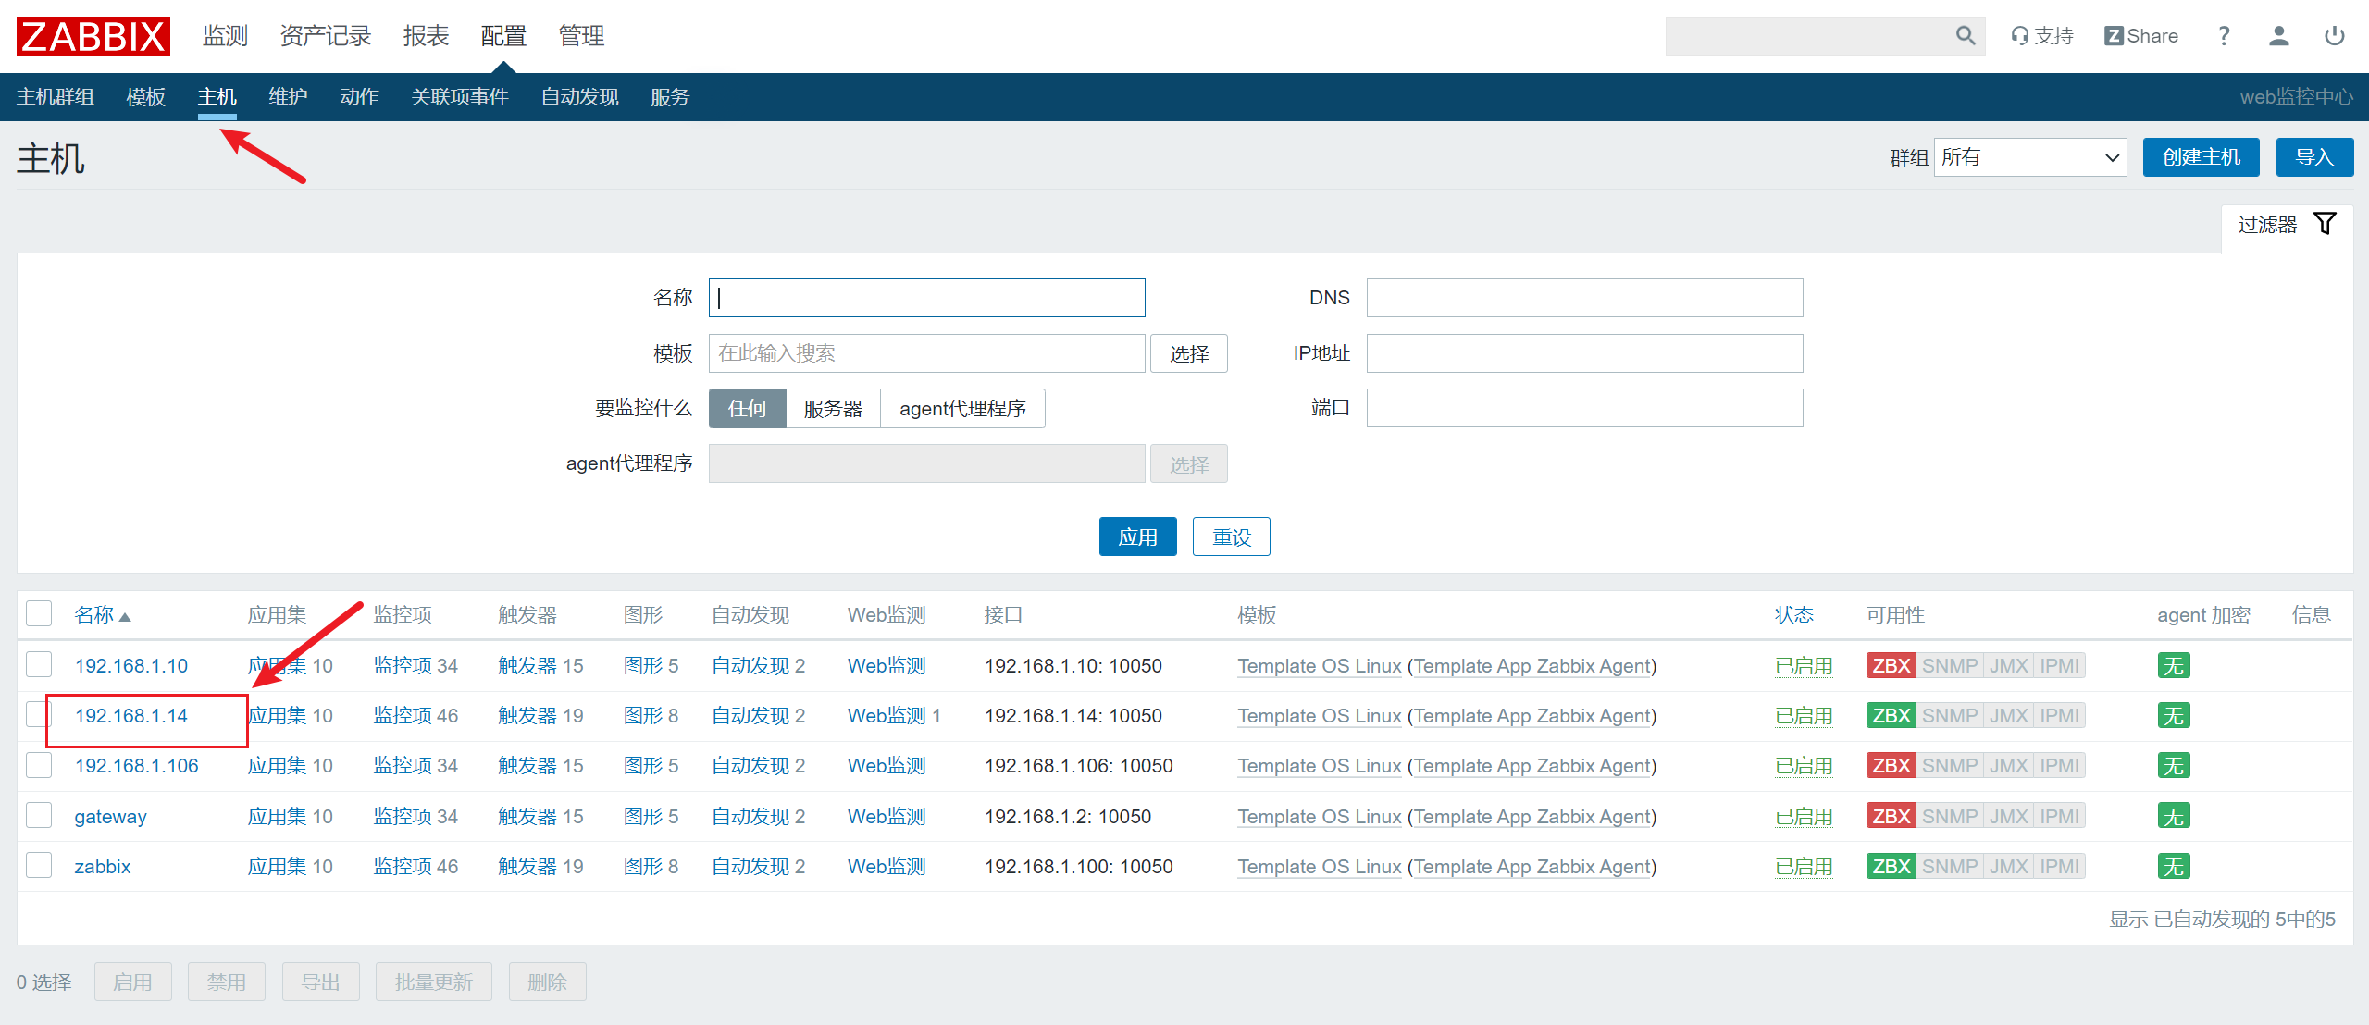Click ZBX availability badge for 192.168.1.14
The height and width of the screenshot is (1025, 2369).
1891,716
